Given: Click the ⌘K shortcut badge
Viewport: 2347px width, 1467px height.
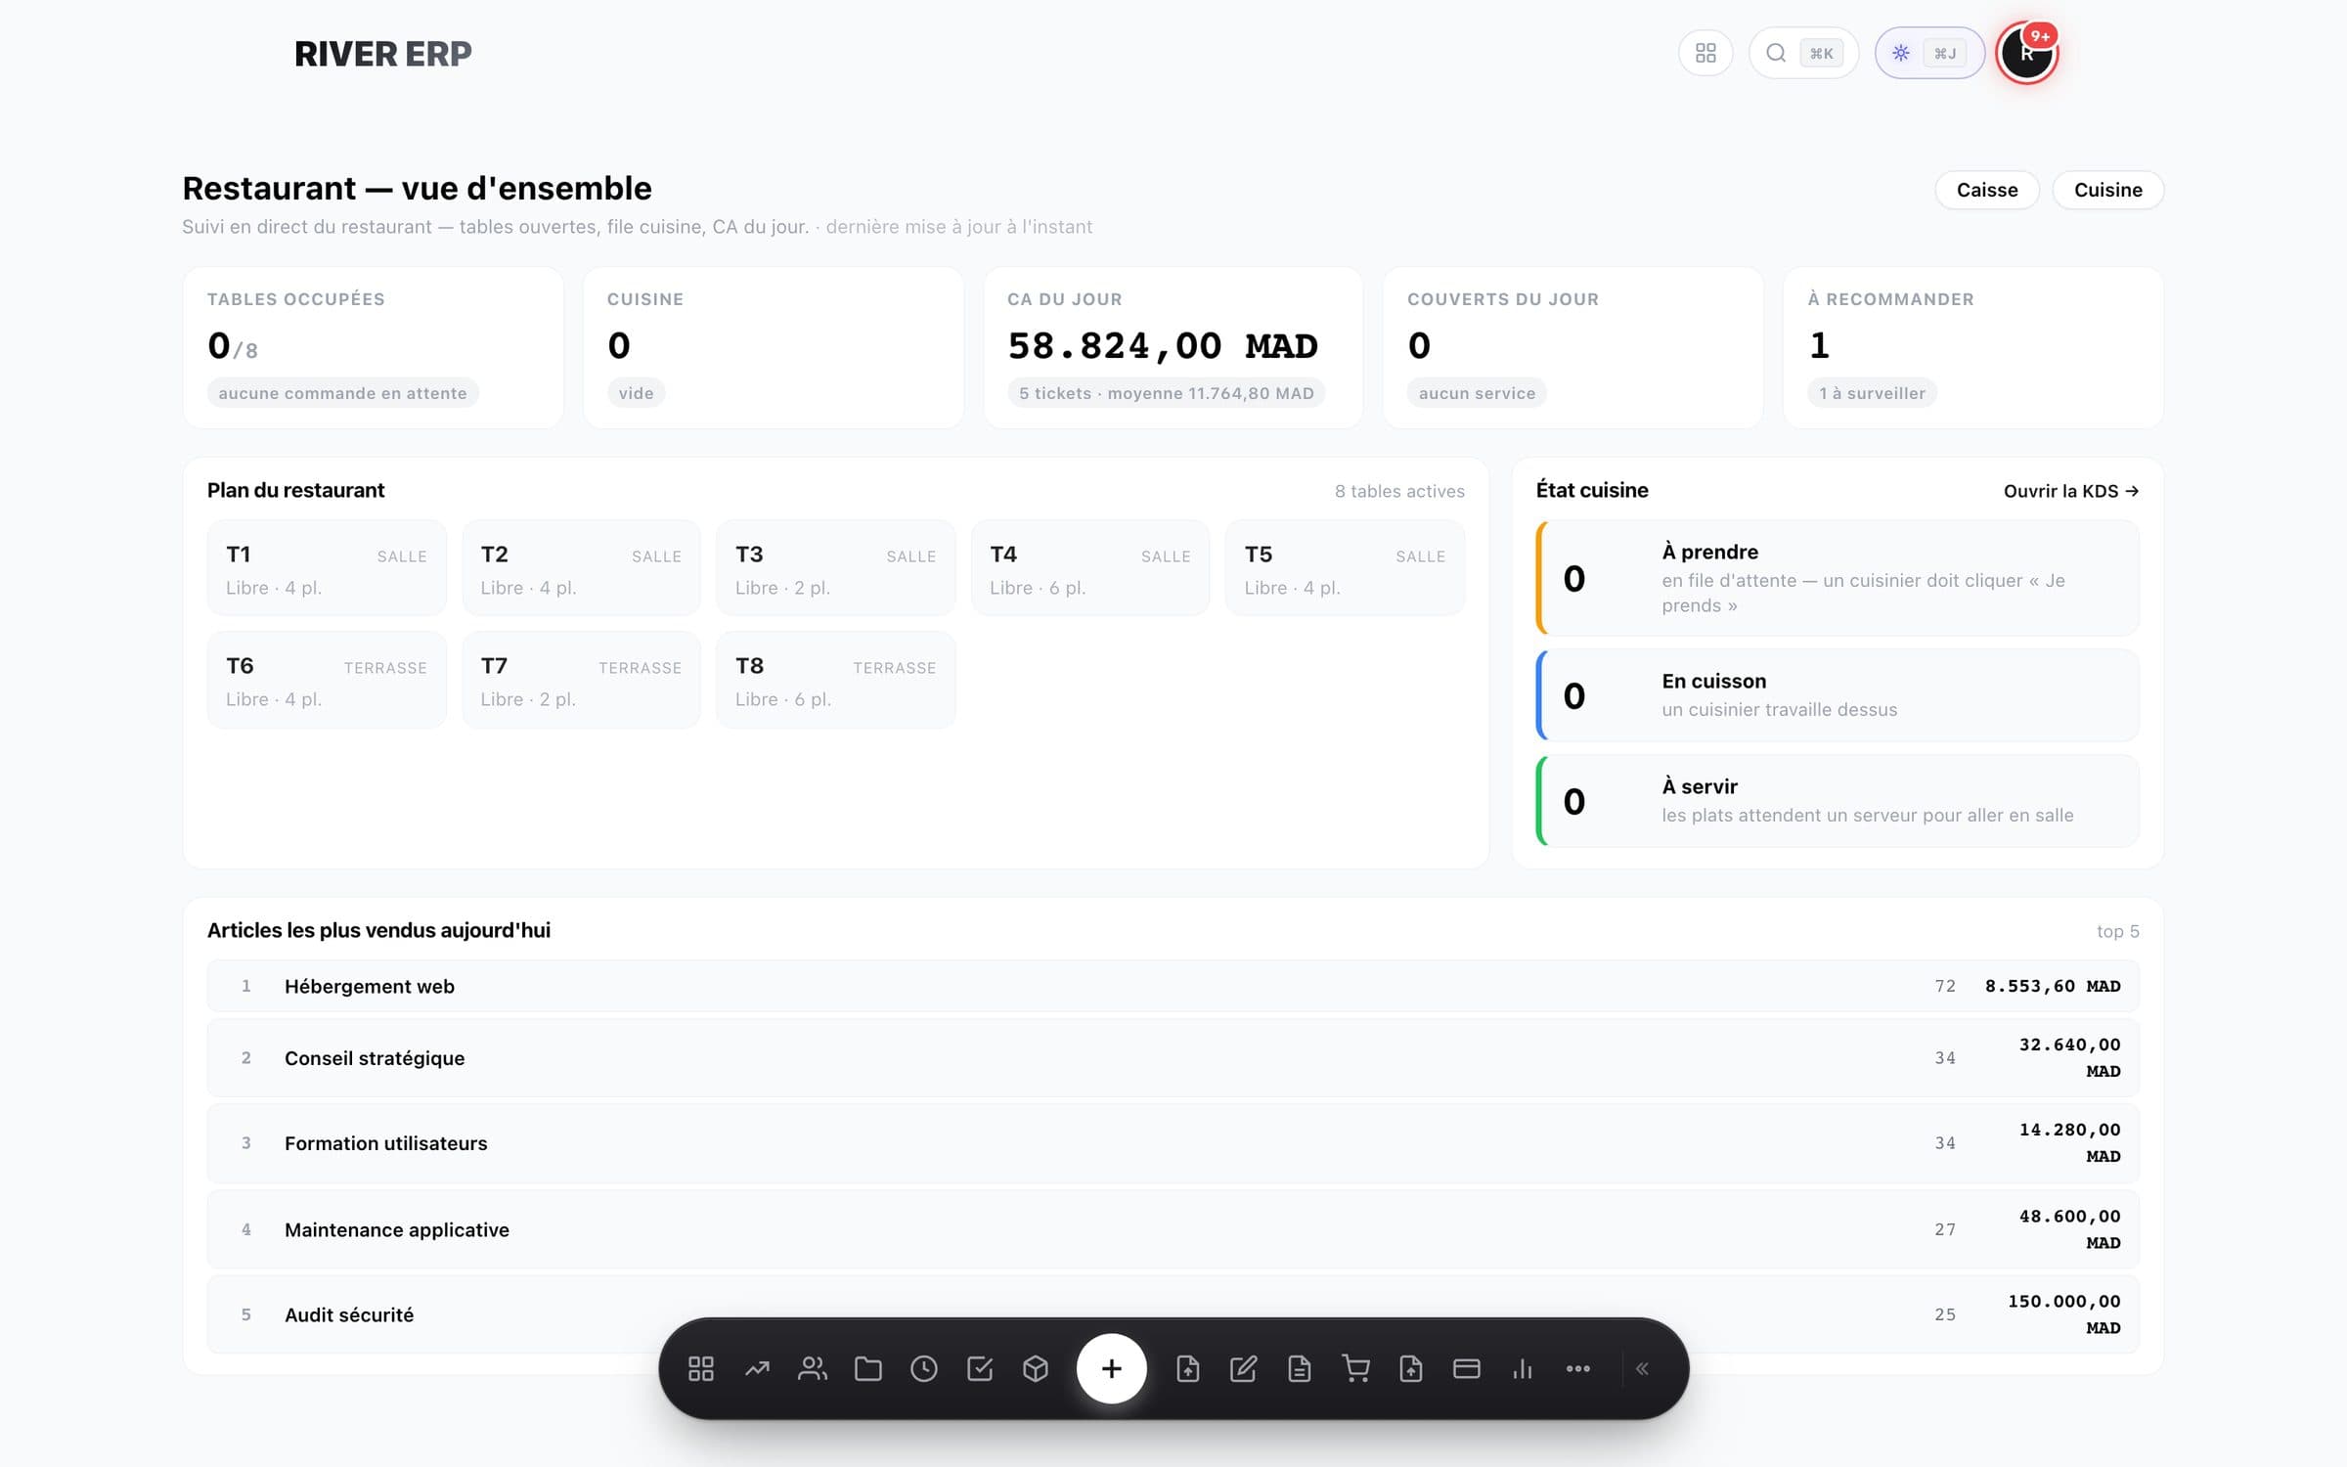Looking at the screenshot, I should 1821,53.
